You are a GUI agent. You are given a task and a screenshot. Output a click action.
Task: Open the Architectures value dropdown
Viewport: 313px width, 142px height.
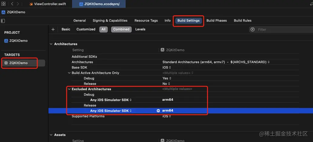pos(216,62)
